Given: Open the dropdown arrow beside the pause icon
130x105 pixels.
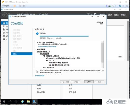Looking at the screenshot, I should pos(17,6).
